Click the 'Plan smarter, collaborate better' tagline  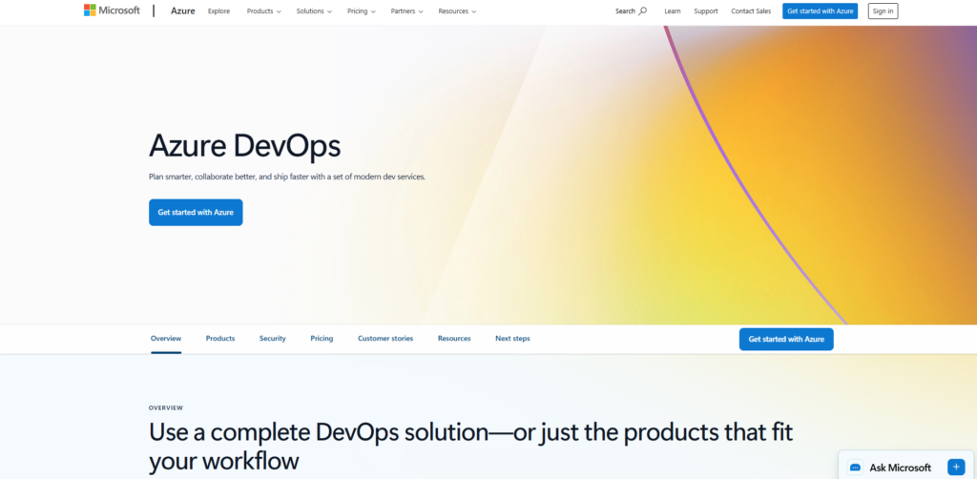[286, 177]
